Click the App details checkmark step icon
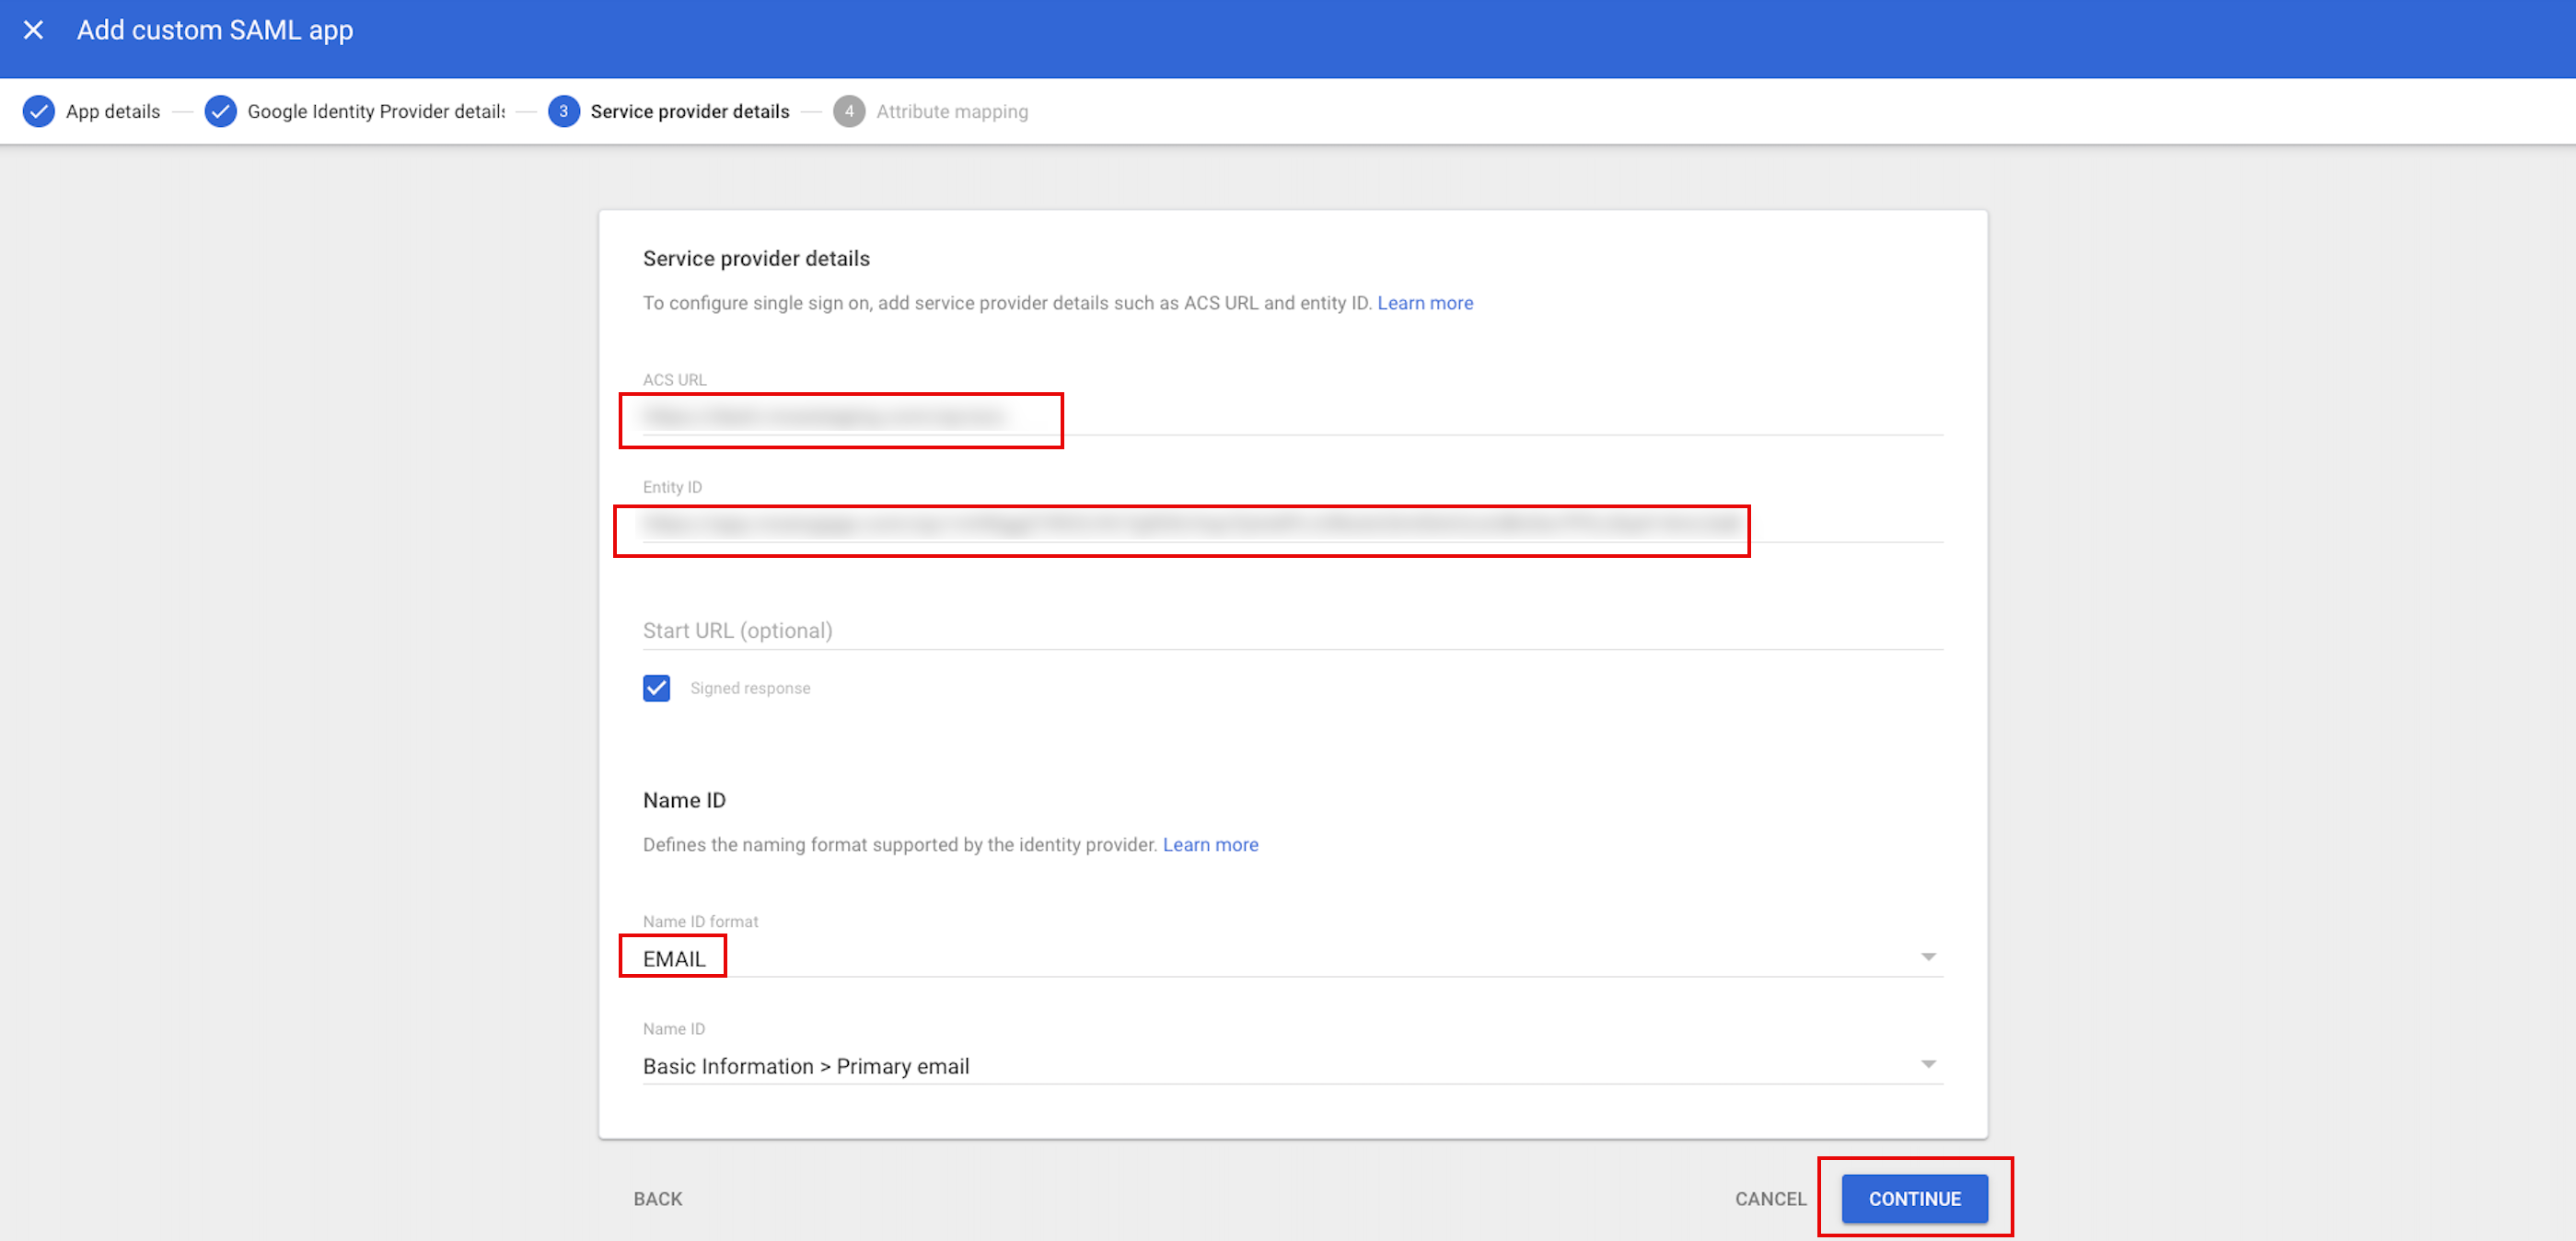Screen dimensions: 2576x1241 coord(39,111)
